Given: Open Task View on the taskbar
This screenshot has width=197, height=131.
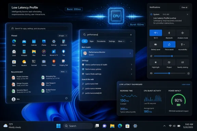Looking at the screenshot, I should (97, 126).
